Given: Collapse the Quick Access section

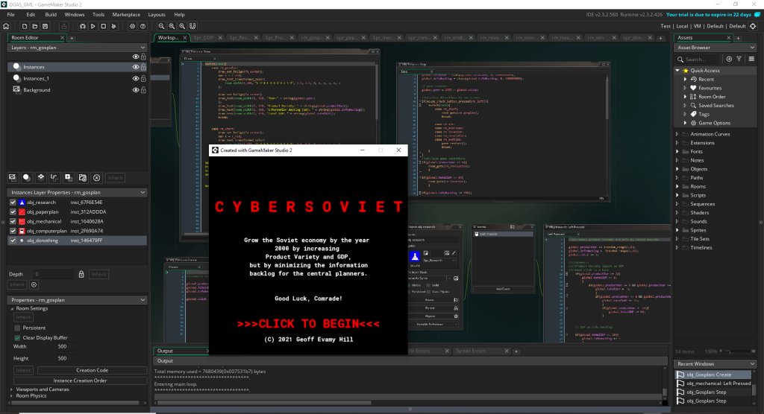Looking at the screenshot, I should click(x=677, y=70).
